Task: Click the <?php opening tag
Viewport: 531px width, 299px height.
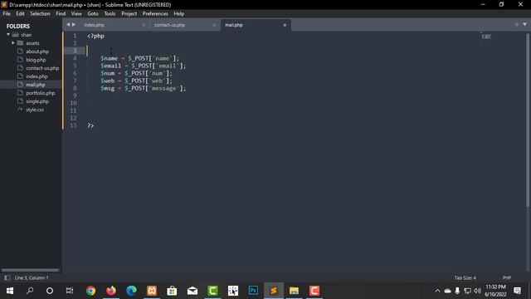Action: tap(96, 36)
